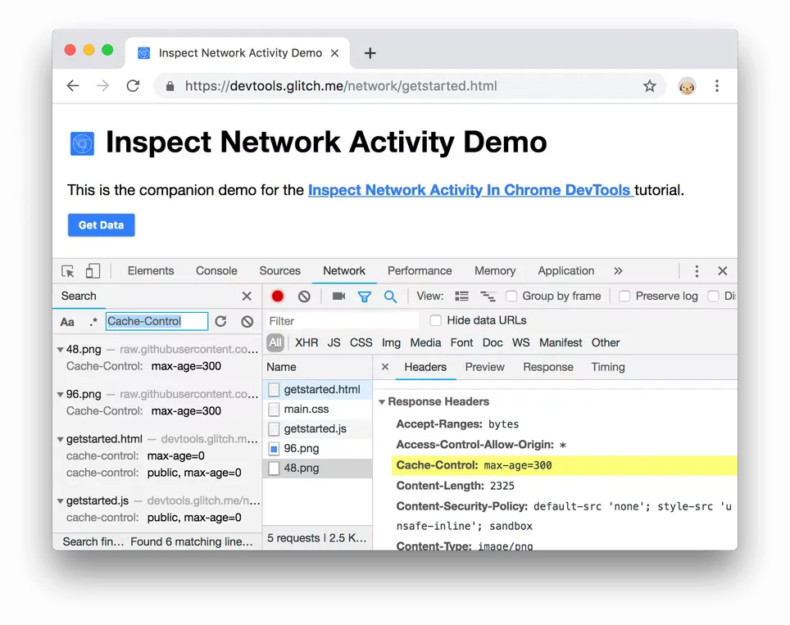This screenshot has width=790, height=625.
Task: Open the Elements tab
Action: (x=151, y=271)
